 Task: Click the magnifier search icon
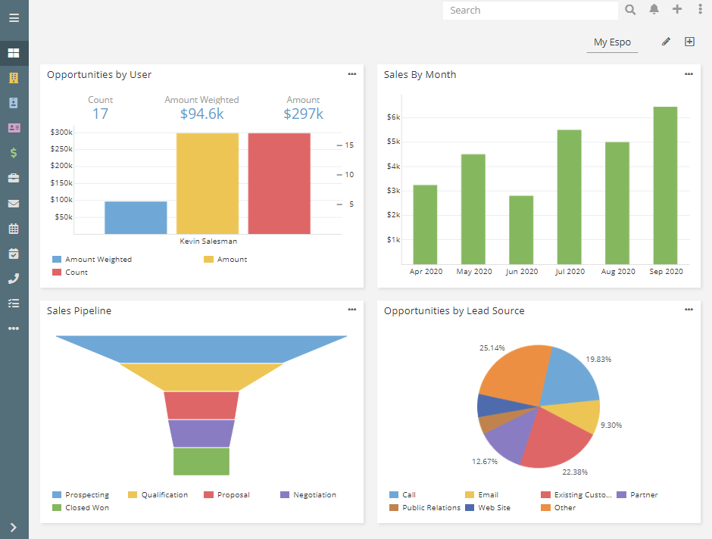(x=629, y=10)
